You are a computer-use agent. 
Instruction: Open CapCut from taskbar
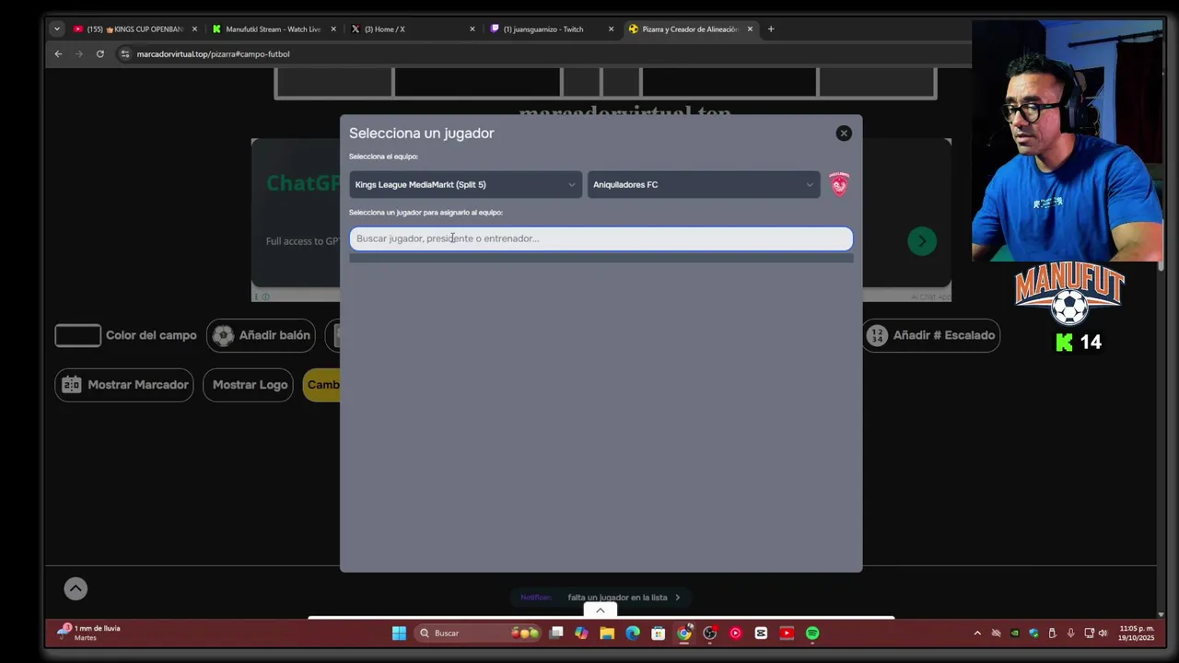pyautogui.click(x=761, y=633)
